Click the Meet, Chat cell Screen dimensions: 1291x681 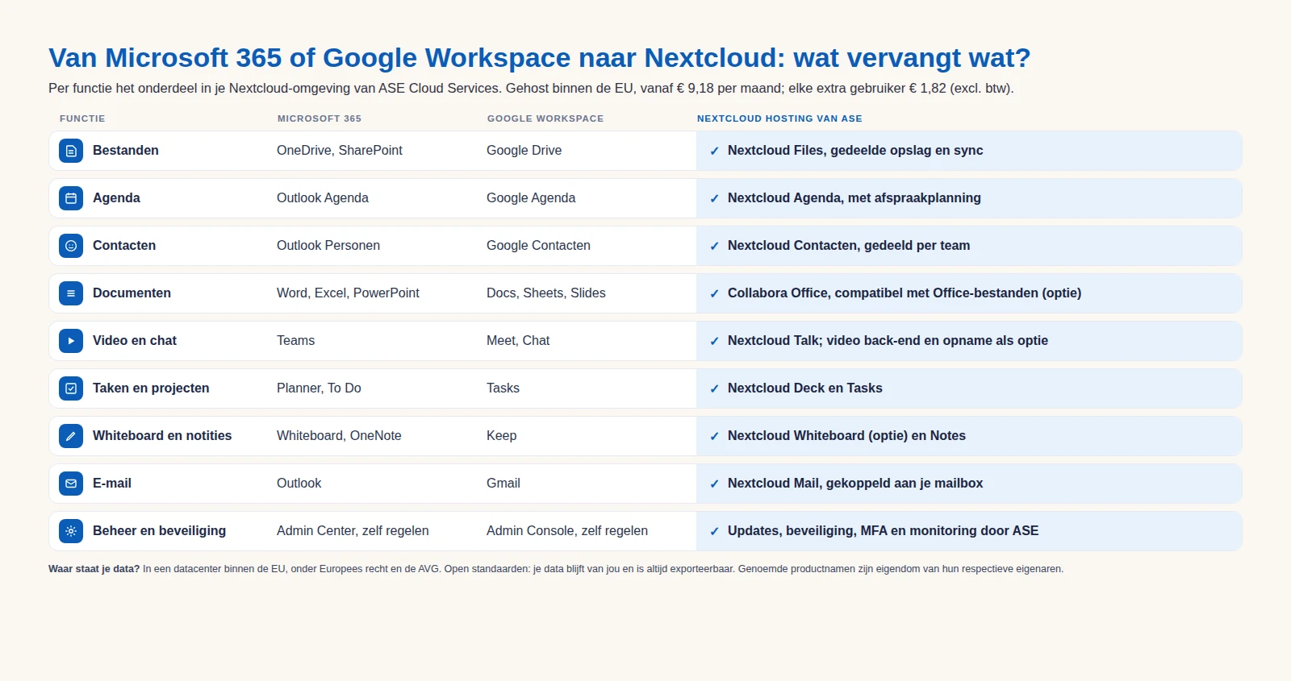point(518,341)
